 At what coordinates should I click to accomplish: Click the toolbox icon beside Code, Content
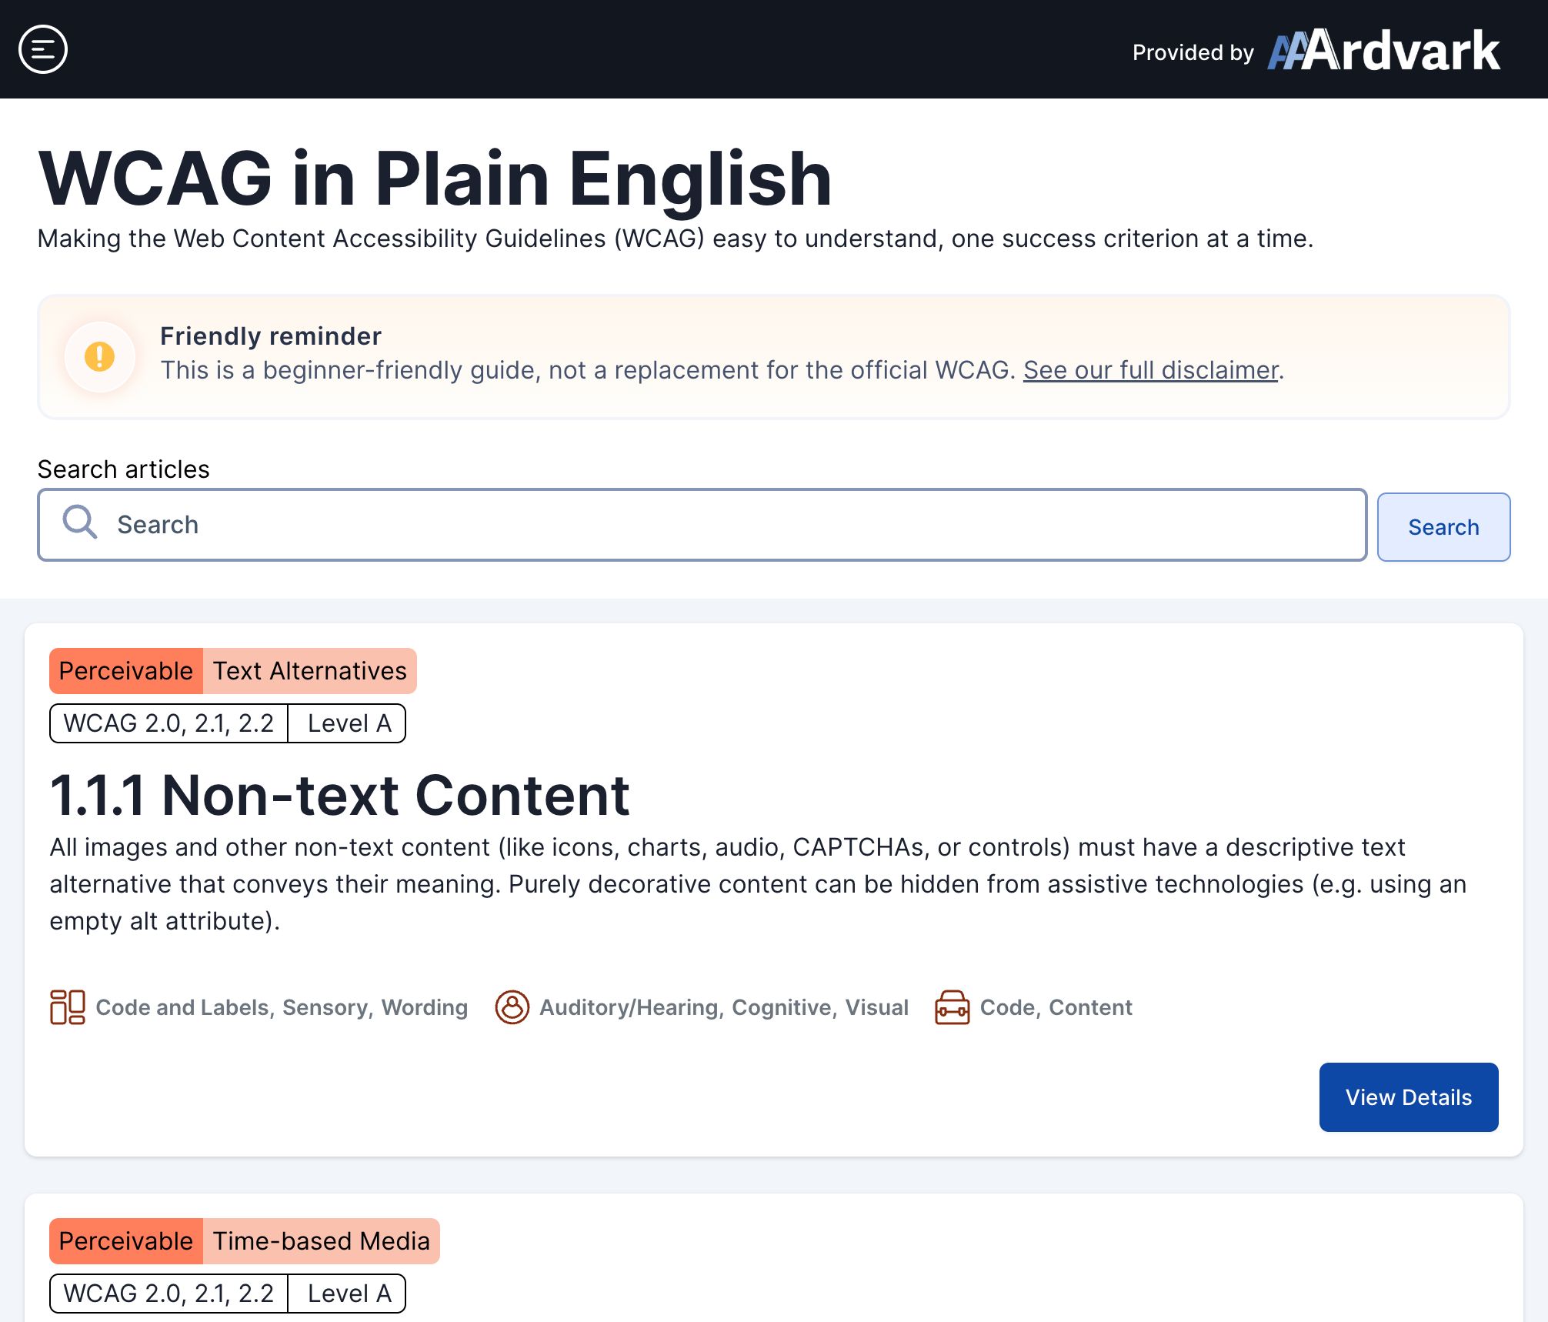point(952,1007)
